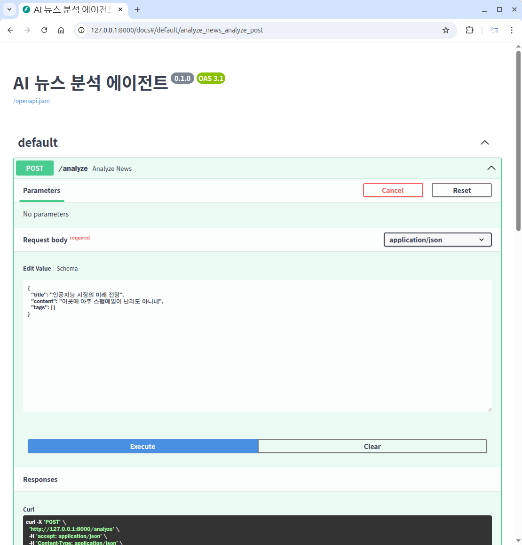Click the Clear button
Image resolution: width=522 pixels, height=545 pixels.
click(372, 447)
